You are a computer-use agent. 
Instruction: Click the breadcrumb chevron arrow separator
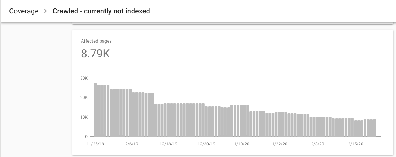point(46,11)
